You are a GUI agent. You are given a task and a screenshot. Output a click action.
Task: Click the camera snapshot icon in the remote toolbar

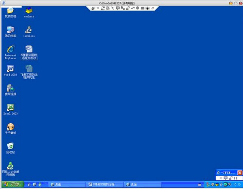(147, 8)
